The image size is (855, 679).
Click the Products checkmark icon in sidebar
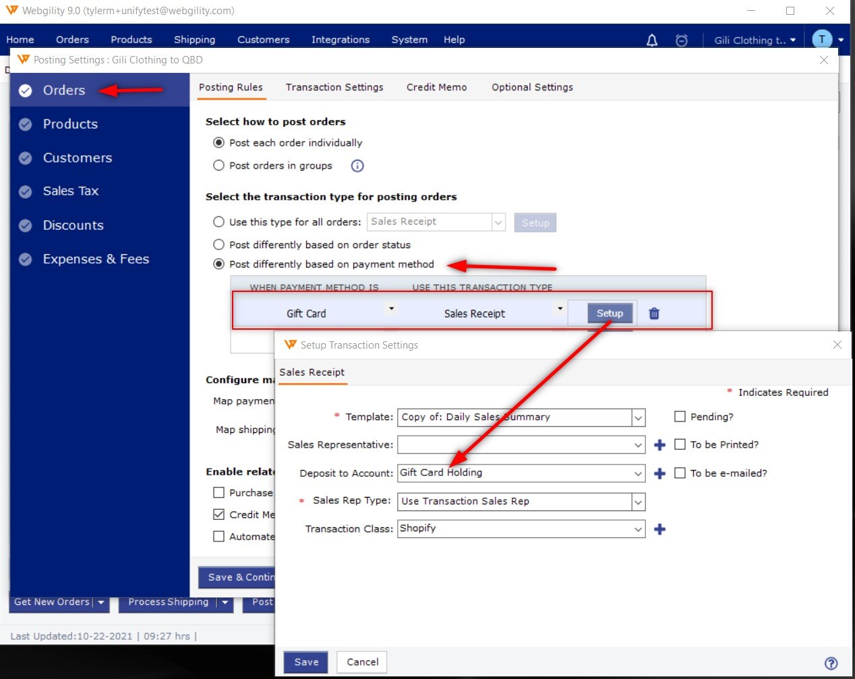[26, 124]
